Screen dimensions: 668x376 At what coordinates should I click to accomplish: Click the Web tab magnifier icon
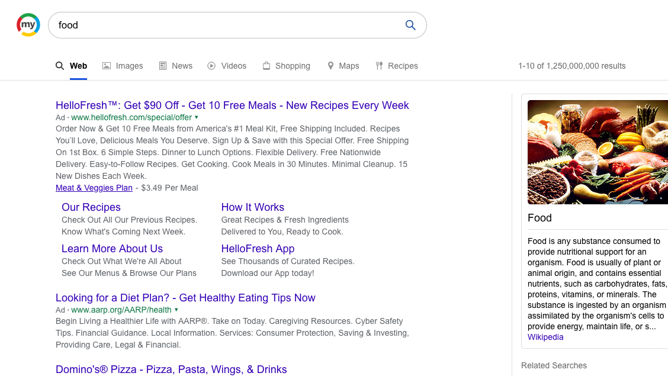coord(60,66)
